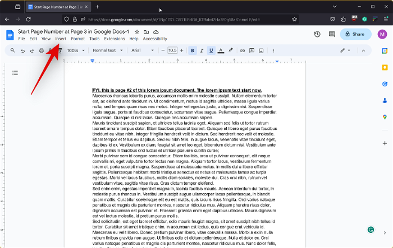The height and width of the screenshot is (248, 393).
Task: Open the editing mode pencil dropdown
Action: [345, 50]
